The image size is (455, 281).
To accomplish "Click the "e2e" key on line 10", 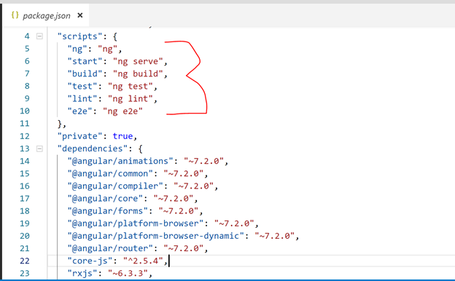I will [x=79, y=111].
